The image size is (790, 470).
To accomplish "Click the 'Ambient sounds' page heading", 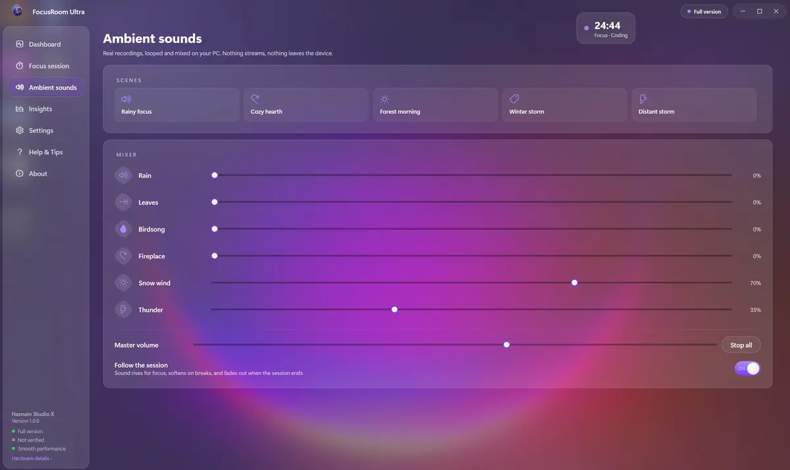I will coord(153,38).
